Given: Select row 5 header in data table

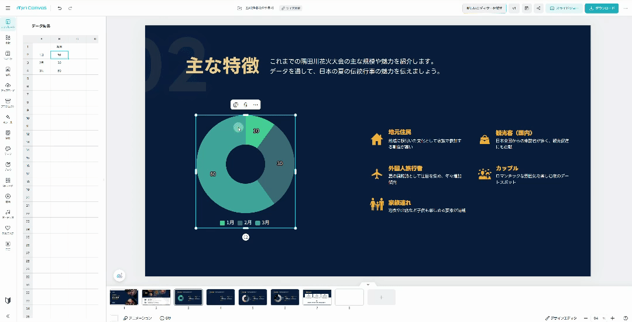Looking at the screenshot, I should click(28, 78).
